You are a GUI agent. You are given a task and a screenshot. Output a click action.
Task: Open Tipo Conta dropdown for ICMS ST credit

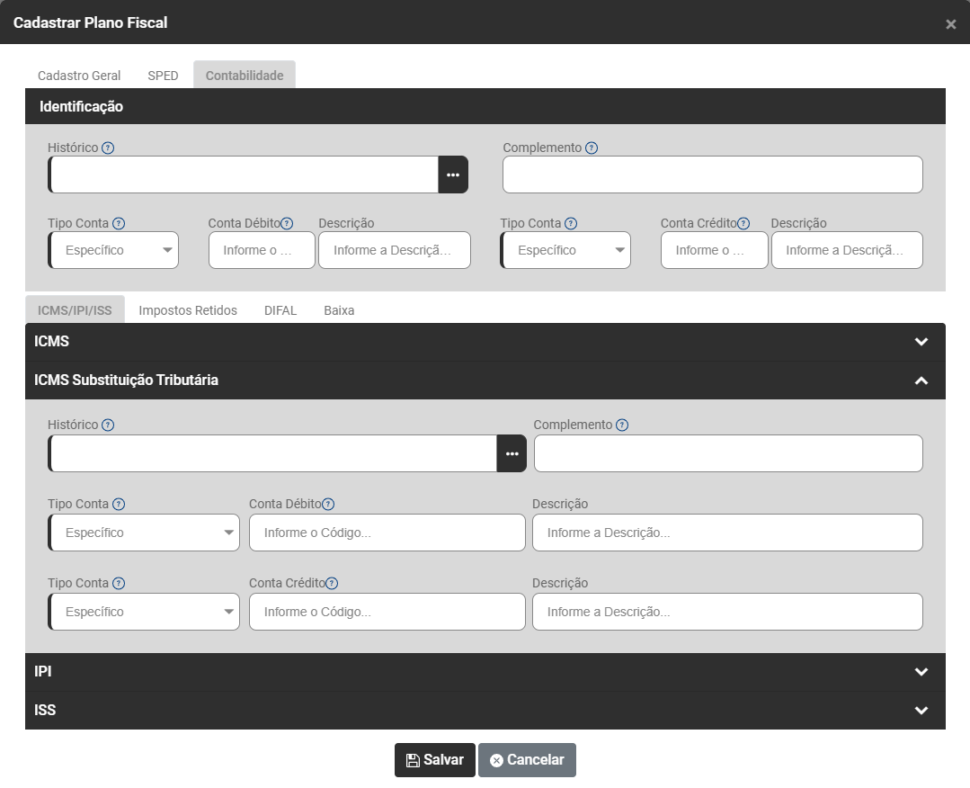tap(145, 612)
